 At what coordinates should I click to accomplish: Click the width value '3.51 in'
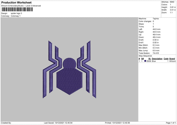(173, 10)
